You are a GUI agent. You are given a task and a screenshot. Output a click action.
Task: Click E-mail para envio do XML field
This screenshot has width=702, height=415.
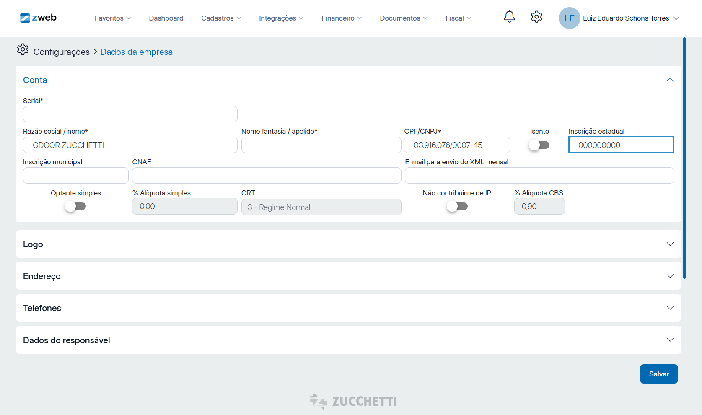(x=539, y=175)
